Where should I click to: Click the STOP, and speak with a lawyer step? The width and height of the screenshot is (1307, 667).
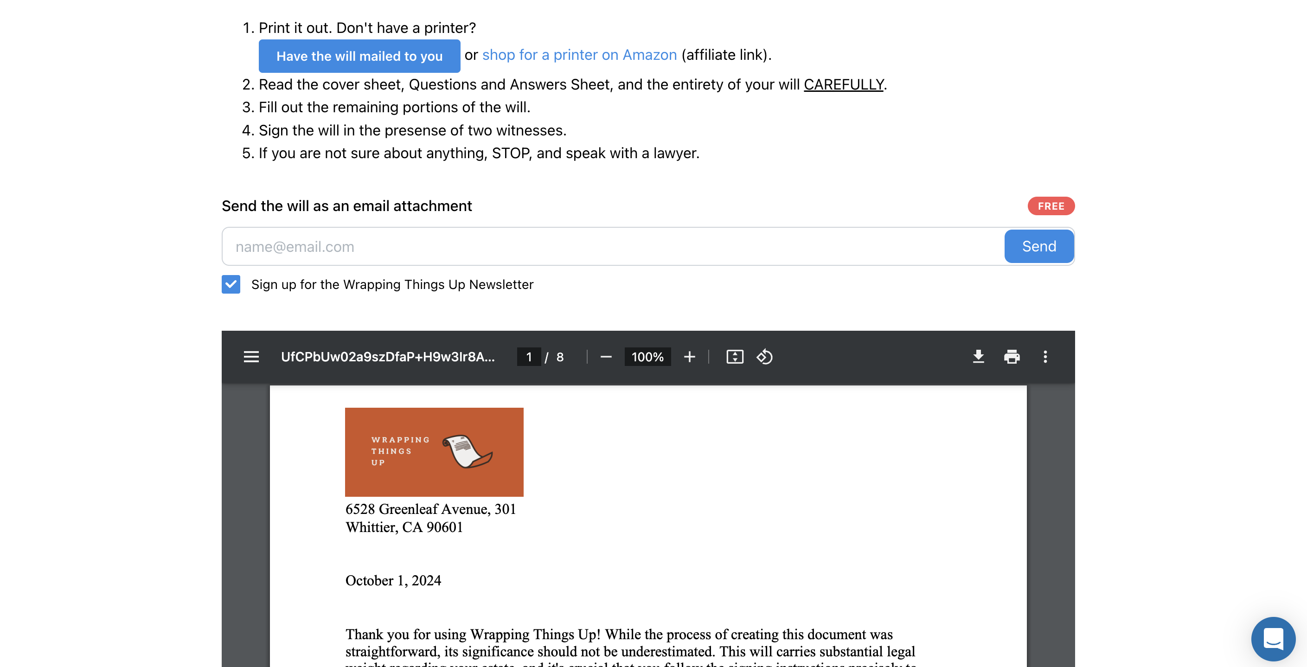click(479, 153)
